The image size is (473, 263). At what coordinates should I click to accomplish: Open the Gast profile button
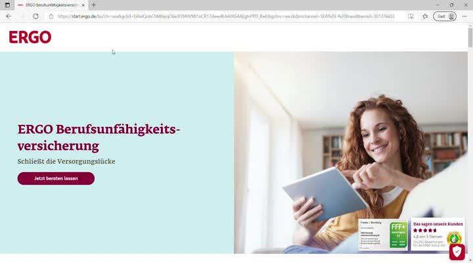445,16
